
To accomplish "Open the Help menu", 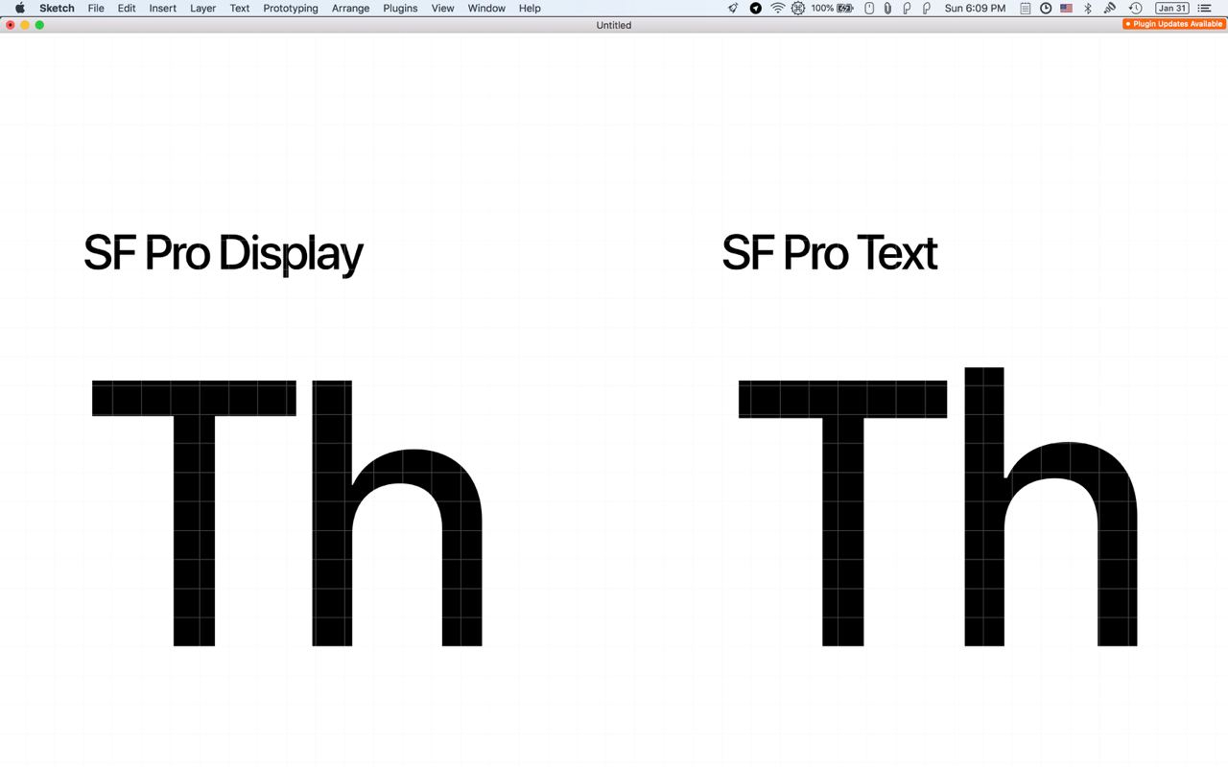I will (x=530, y=8).
